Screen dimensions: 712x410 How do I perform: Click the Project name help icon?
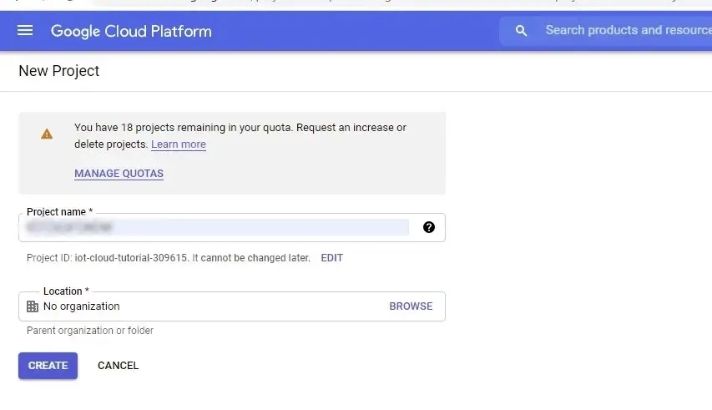429,227
